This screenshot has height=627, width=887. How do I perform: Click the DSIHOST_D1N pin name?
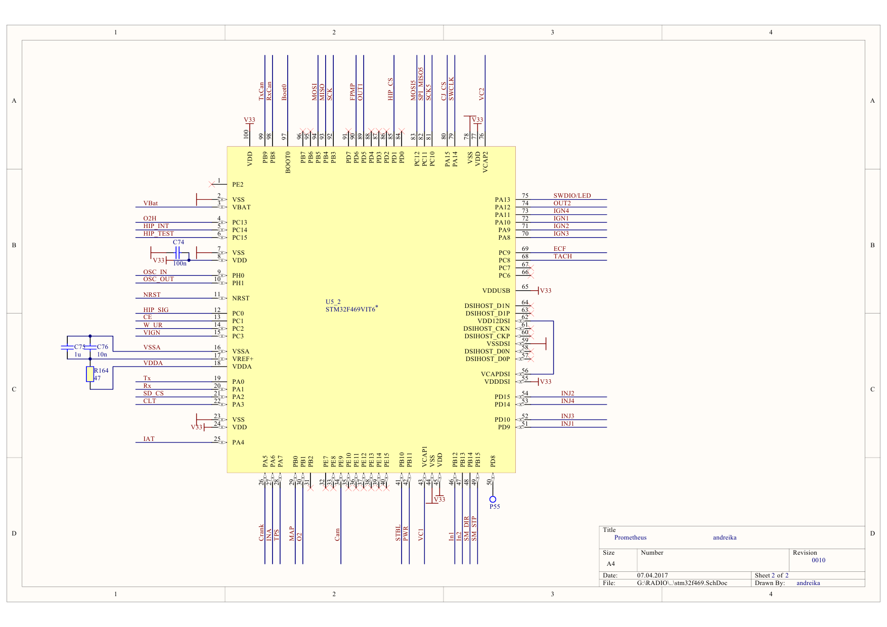[487, 306]
